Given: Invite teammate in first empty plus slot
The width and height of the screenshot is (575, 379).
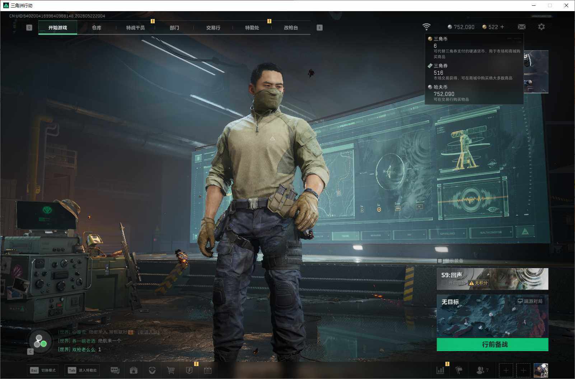Looking at the screenshot, I should pyautogui.click(x=506, y=370).
